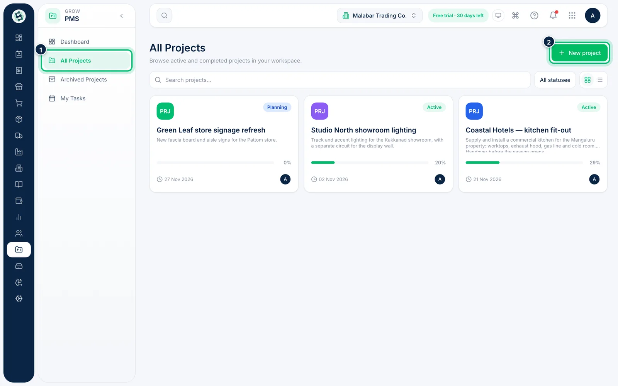Switch to list view of projects
Viewport: 618px width, 386px height.
(599, 80)
